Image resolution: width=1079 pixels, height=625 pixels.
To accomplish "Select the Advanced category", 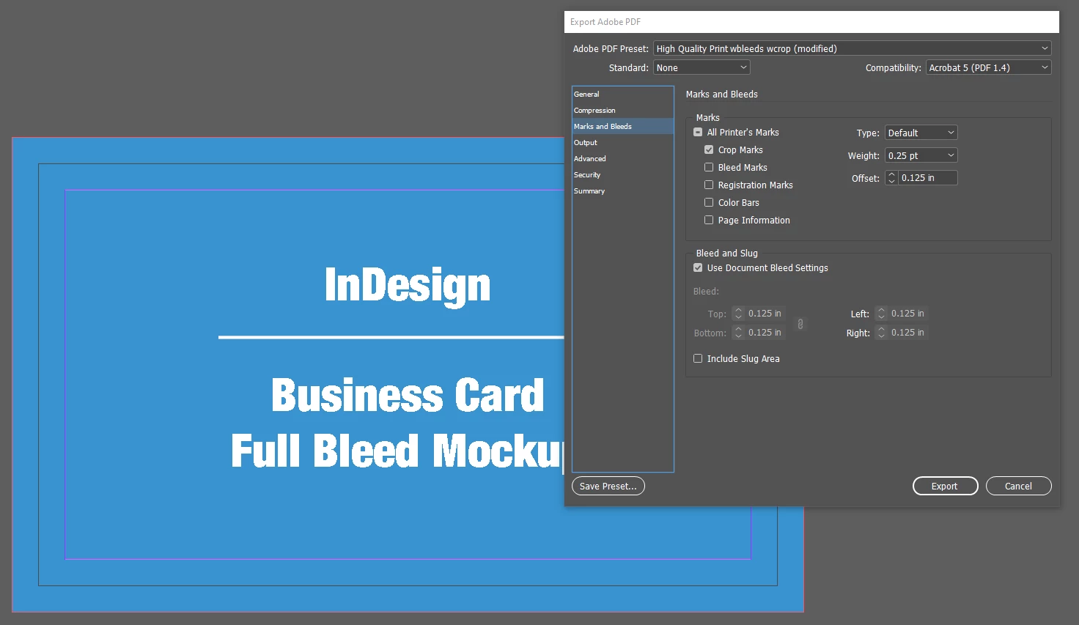I will (622, 159).
